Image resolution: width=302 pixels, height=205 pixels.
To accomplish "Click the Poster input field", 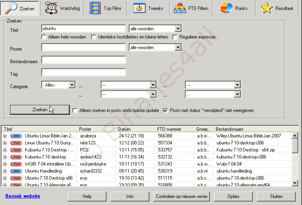I will tap(83, 47).
